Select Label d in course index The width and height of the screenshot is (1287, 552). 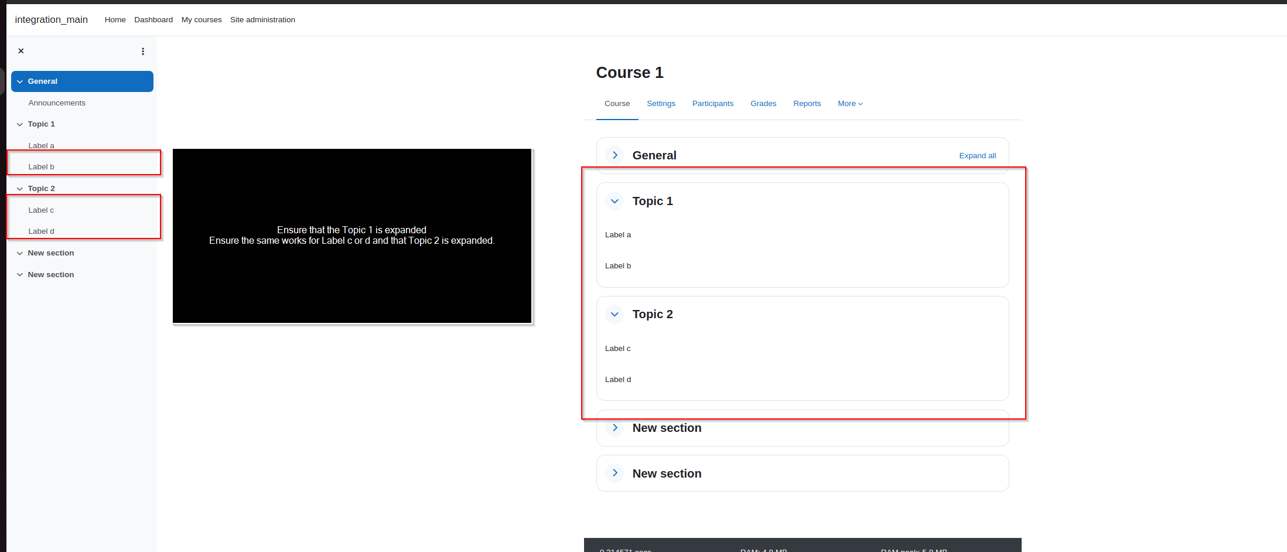[41, 231]
